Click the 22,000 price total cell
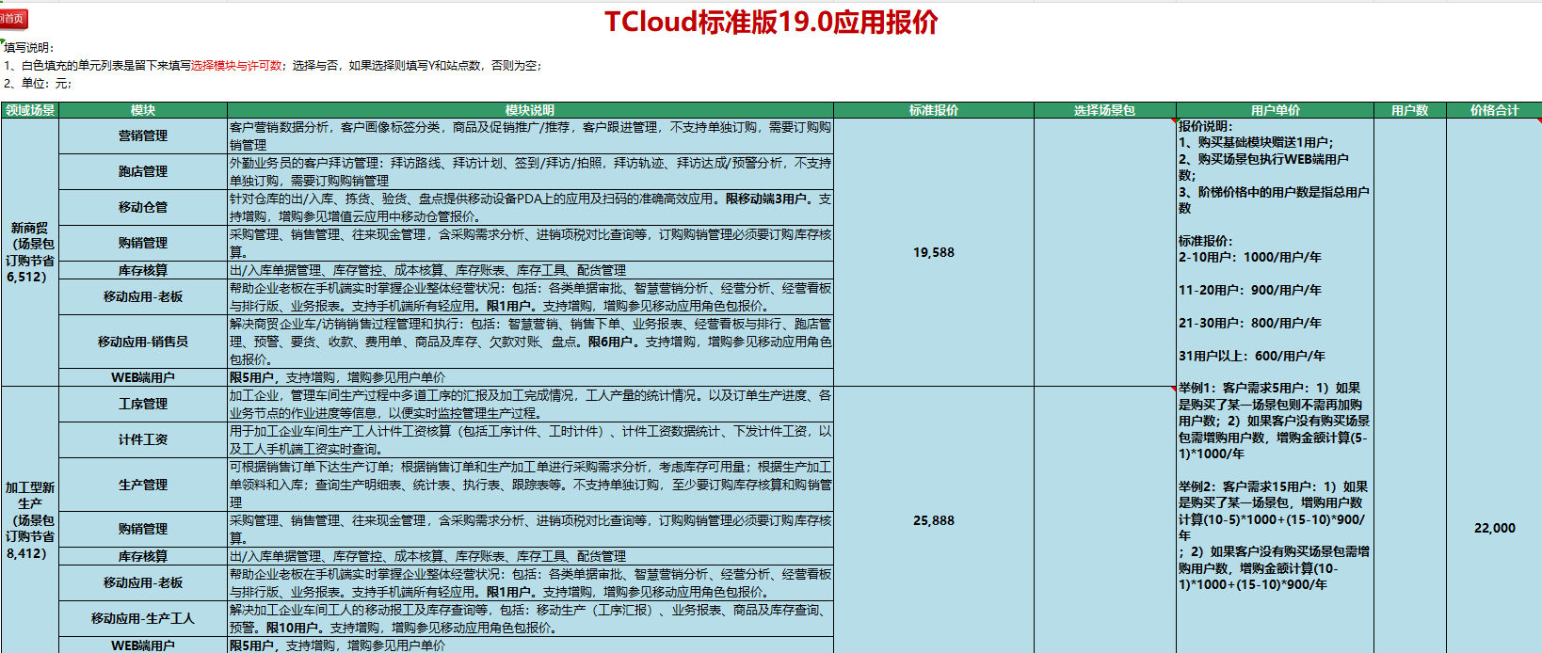The width and height of the screenshot is (1542, 653). click(1494, 528)
